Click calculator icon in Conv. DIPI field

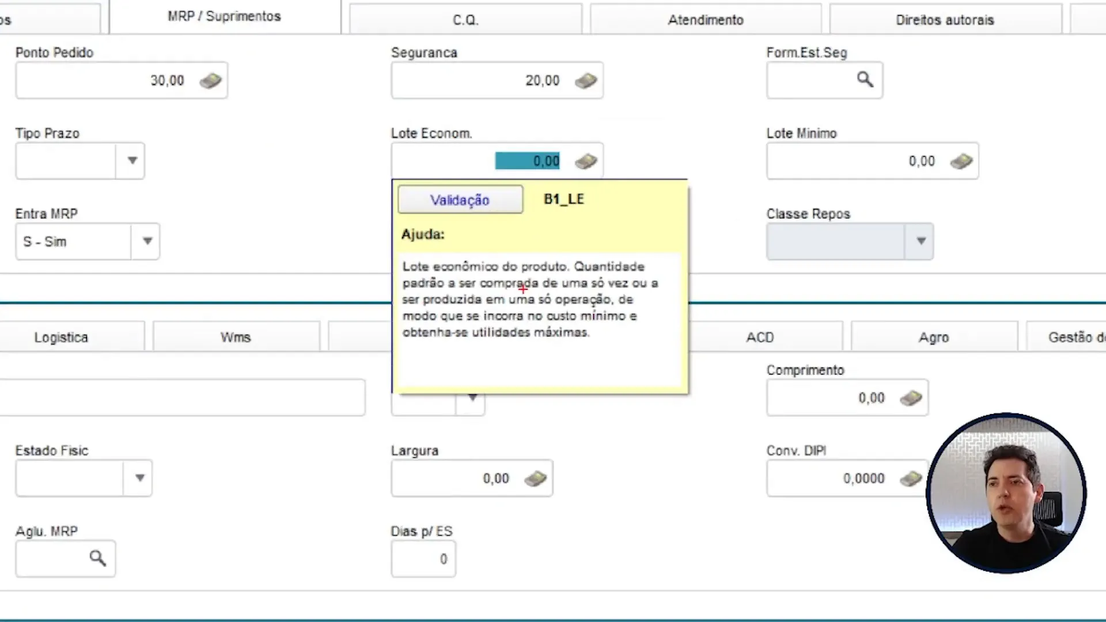(x=911, y=479)
